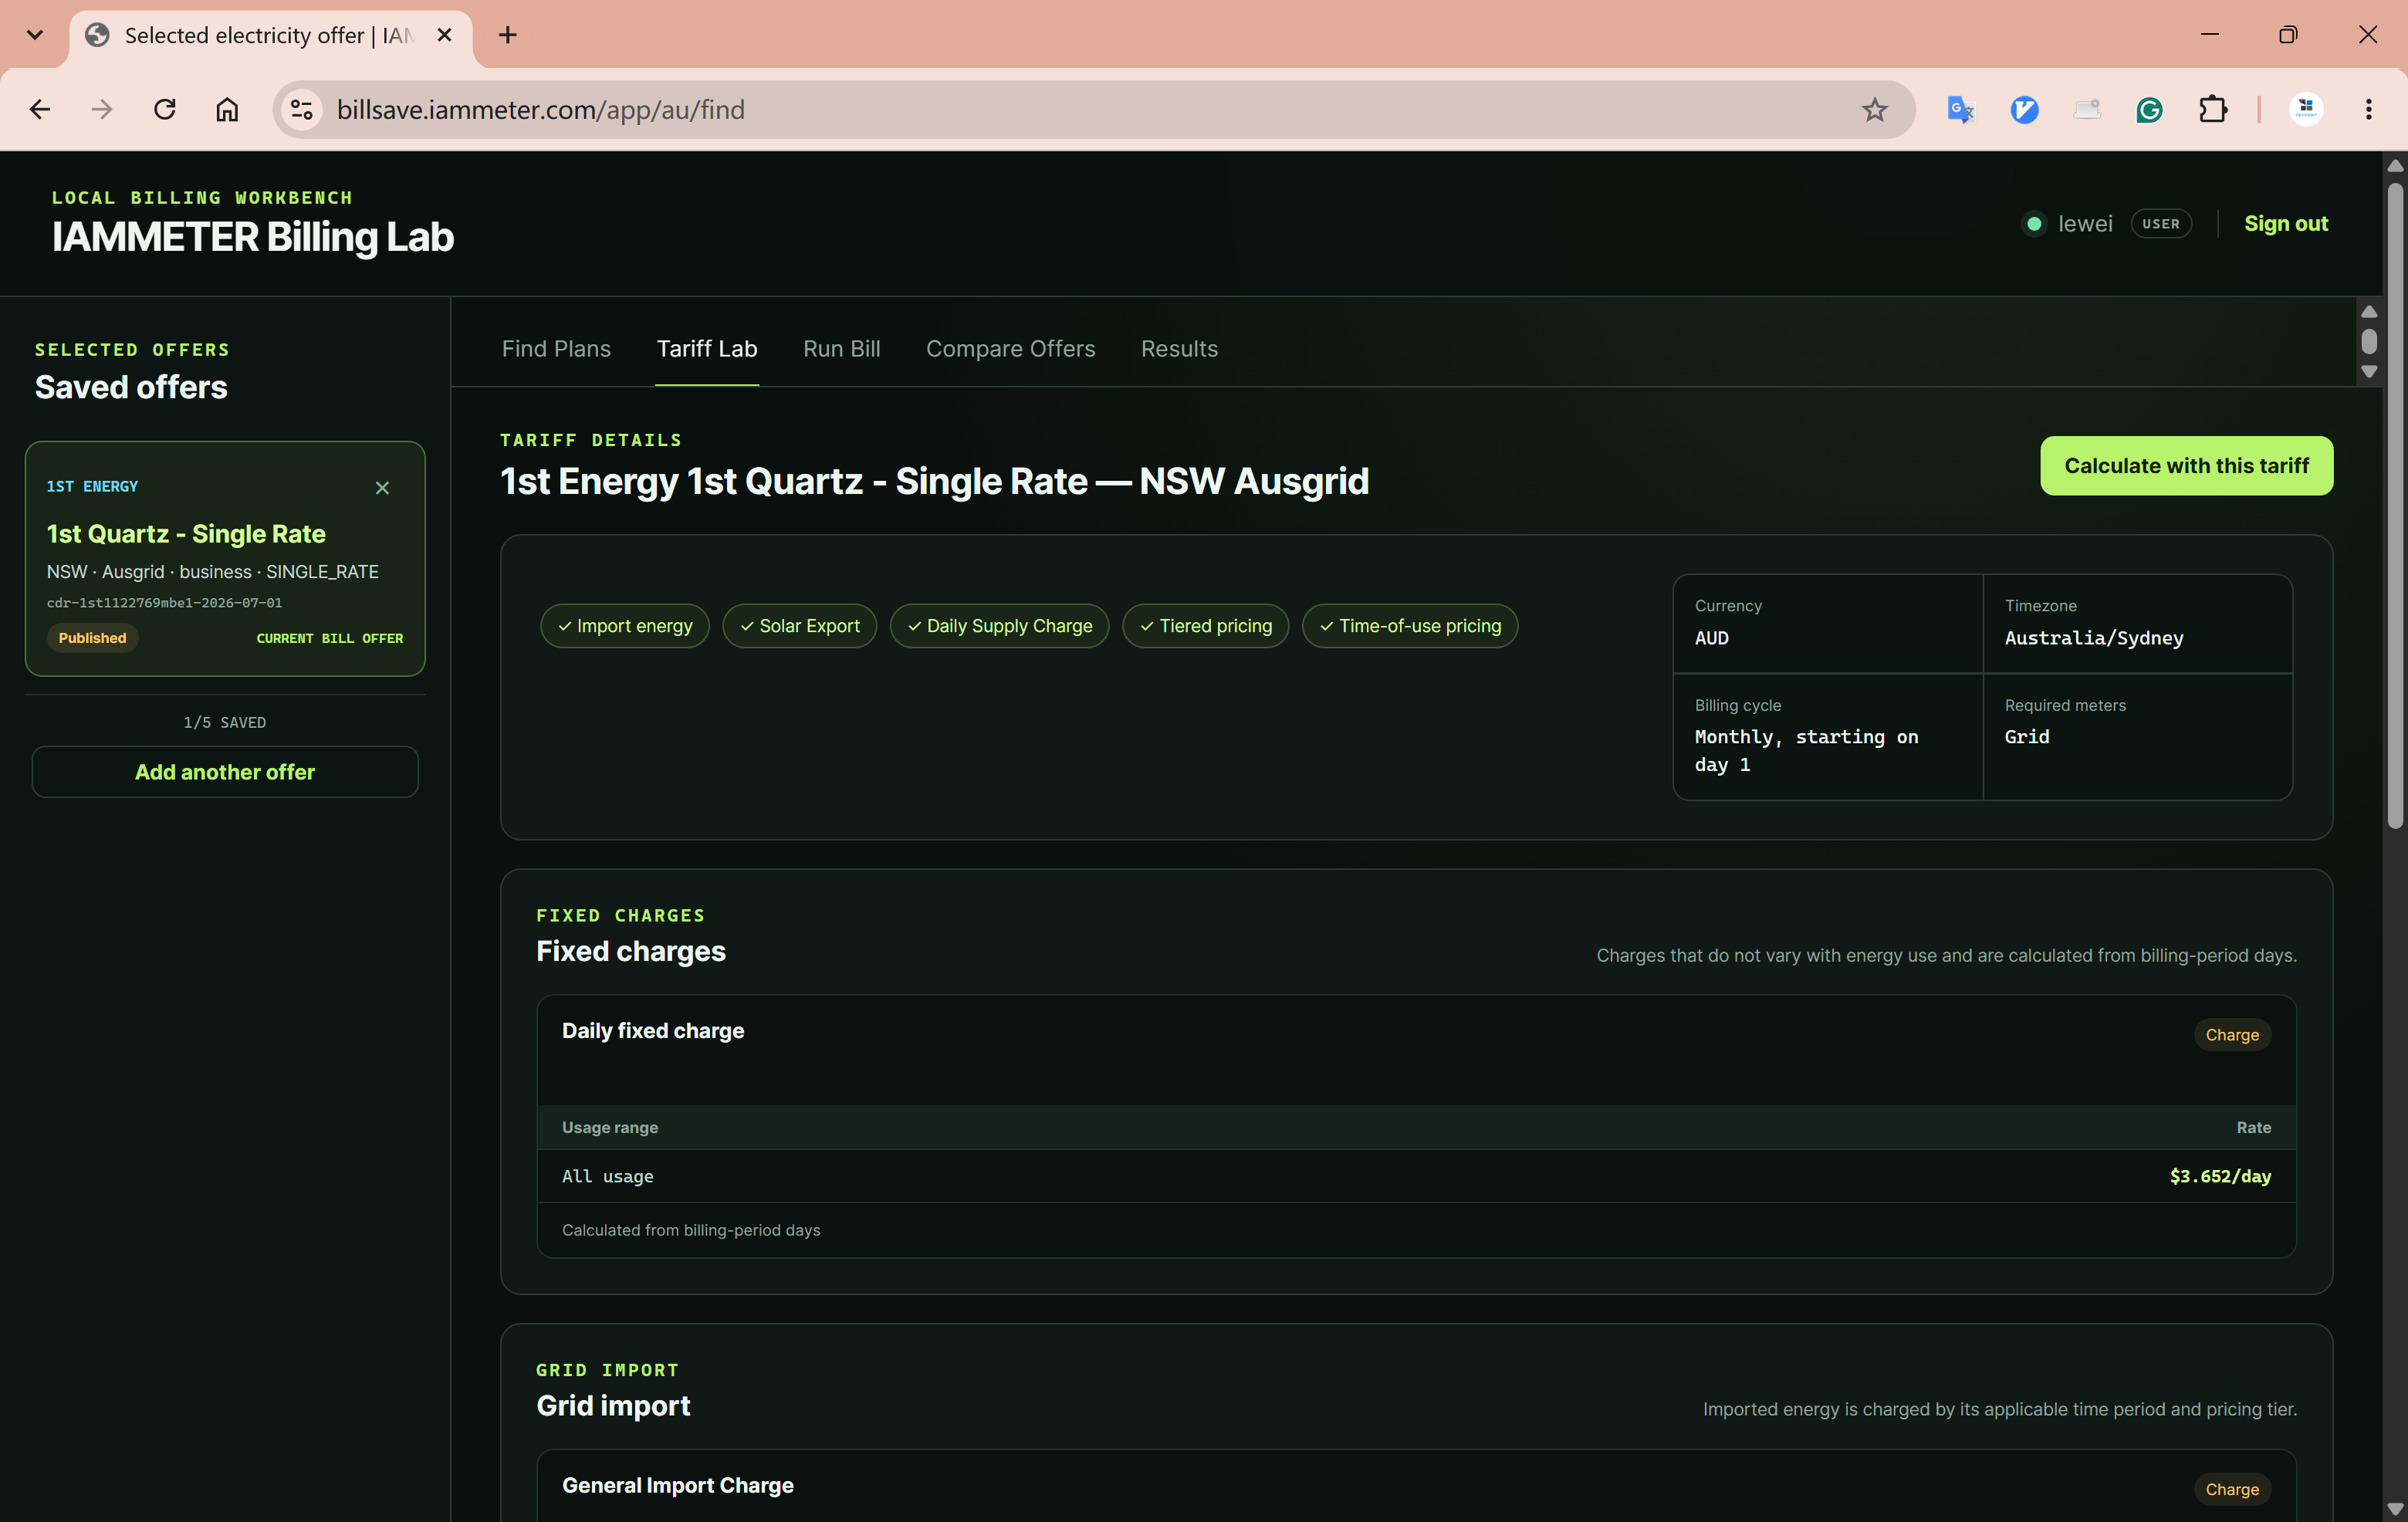Open a new browser tab
This screenshot has width=2408, height=1522.
coord(508,35)
